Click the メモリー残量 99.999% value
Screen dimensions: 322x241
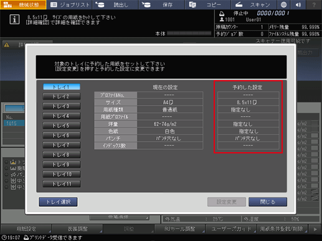coord(310,27)
